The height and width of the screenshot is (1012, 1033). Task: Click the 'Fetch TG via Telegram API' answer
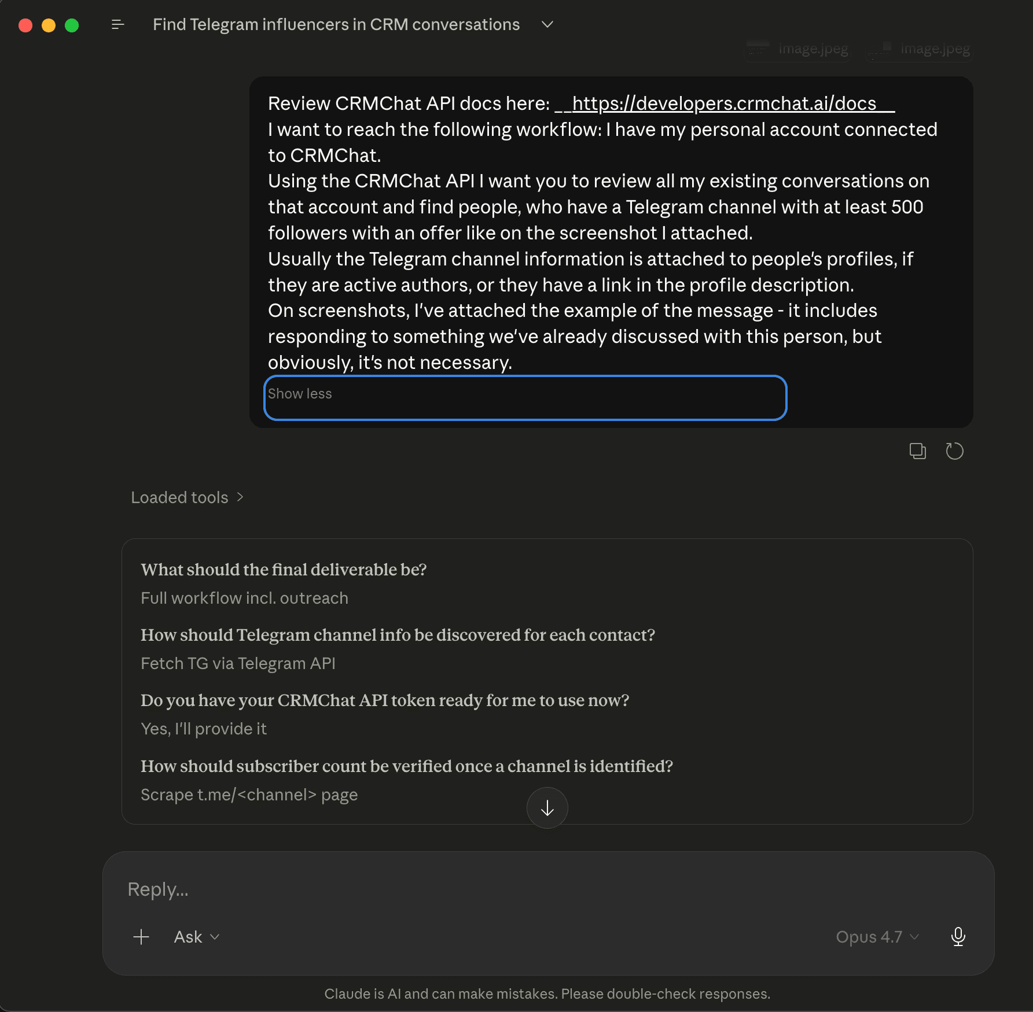(238, 663)
